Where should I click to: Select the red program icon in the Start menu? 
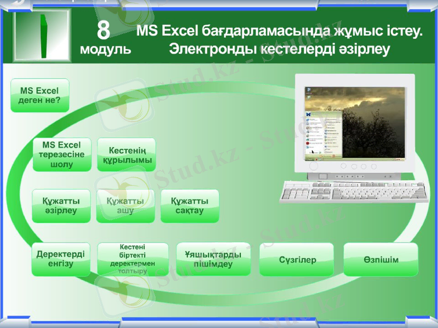pos(307,143)
